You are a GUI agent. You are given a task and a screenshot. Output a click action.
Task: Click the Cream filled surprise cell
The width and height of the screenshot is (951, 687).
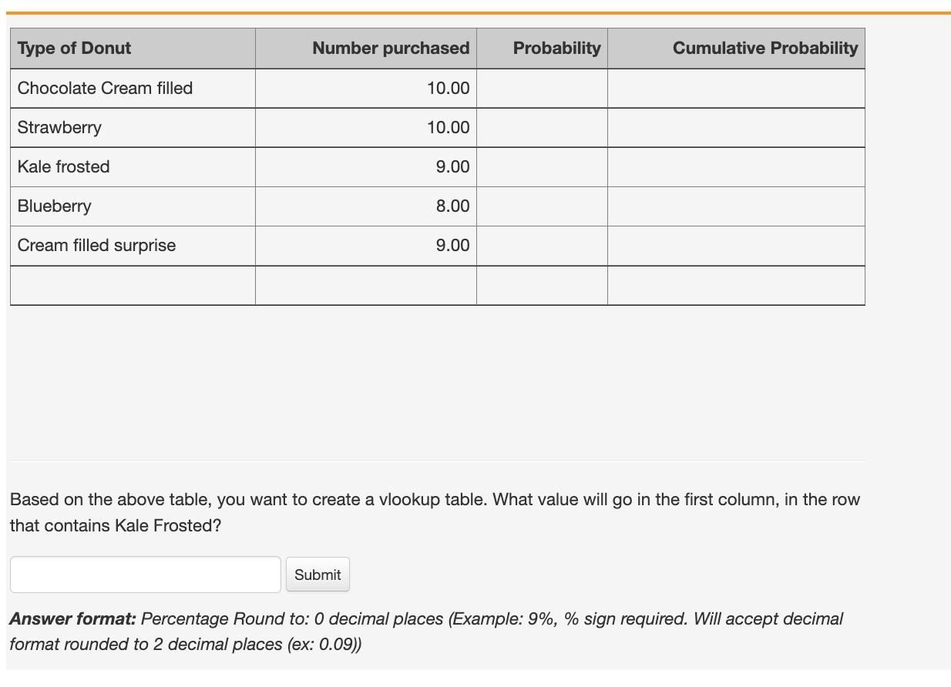[96, 245]
